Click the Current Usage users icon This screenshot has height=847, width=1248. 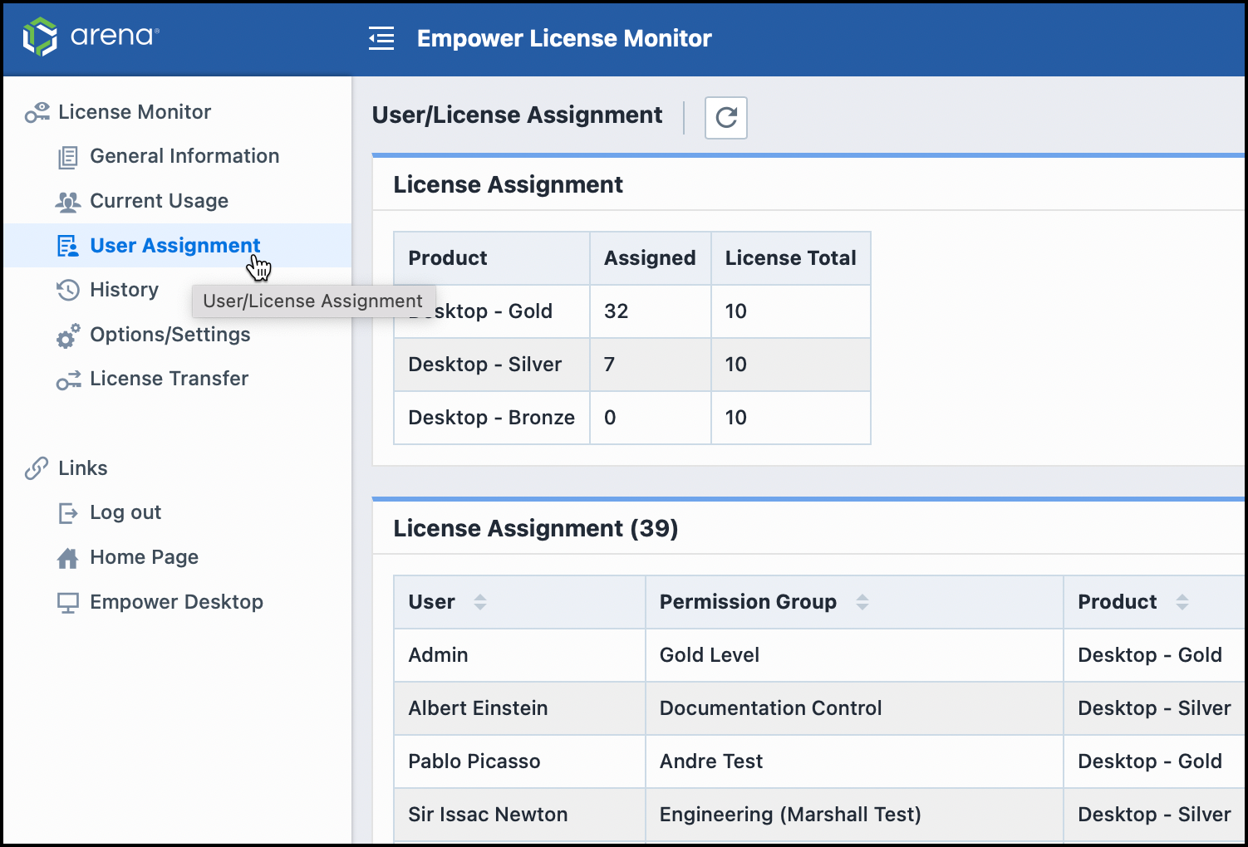[67, 200]
